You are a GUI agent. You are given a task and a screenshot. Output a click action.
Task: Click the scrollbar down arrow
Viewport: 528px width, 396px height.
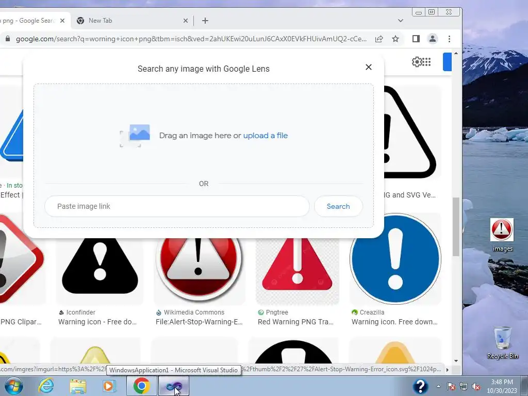coord(456,360)
